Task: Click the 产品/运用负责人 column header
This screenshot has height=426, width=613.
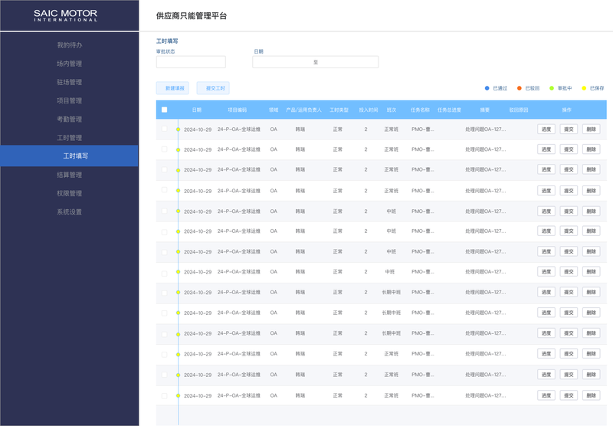Action: click(x=303, y=110)
